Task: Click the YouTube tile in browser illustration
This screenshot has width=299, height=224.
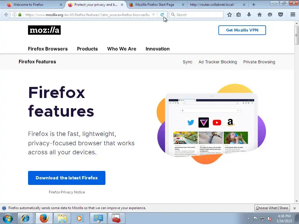Action: (x=217, y=123)
